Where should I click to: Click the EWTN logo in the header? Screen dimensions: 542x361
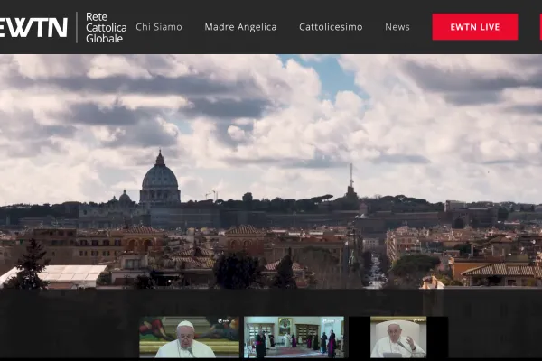click(x=33, y=27)
